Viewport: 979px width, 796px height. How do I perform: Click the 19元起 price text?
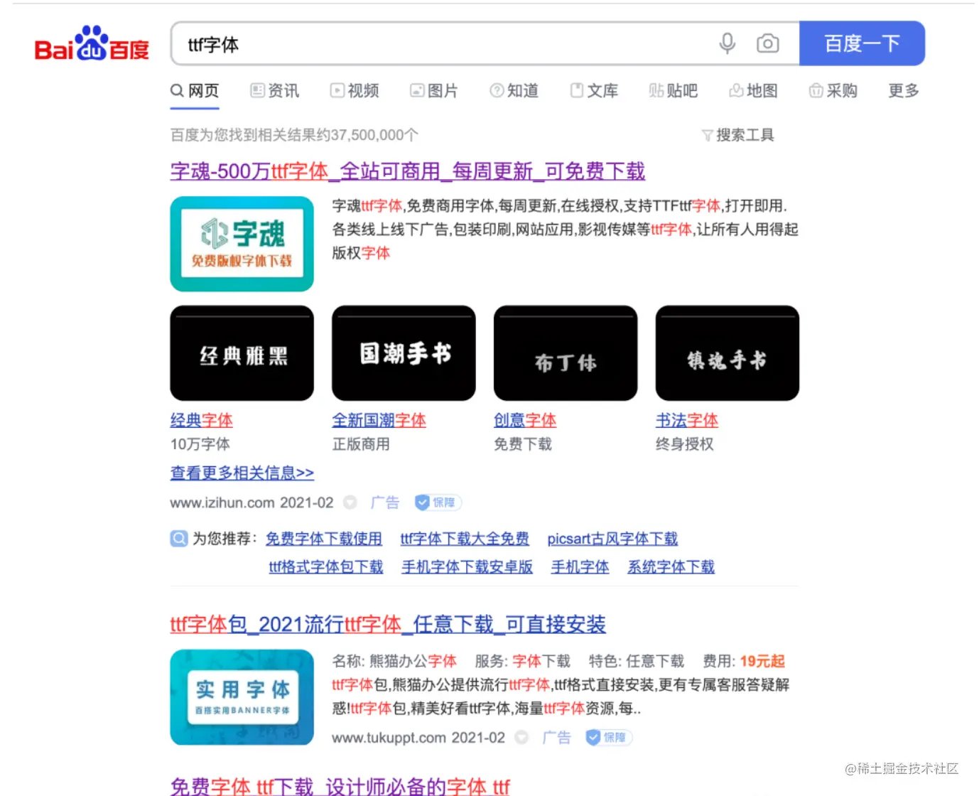pyautogui.click(x=763, y=662)
